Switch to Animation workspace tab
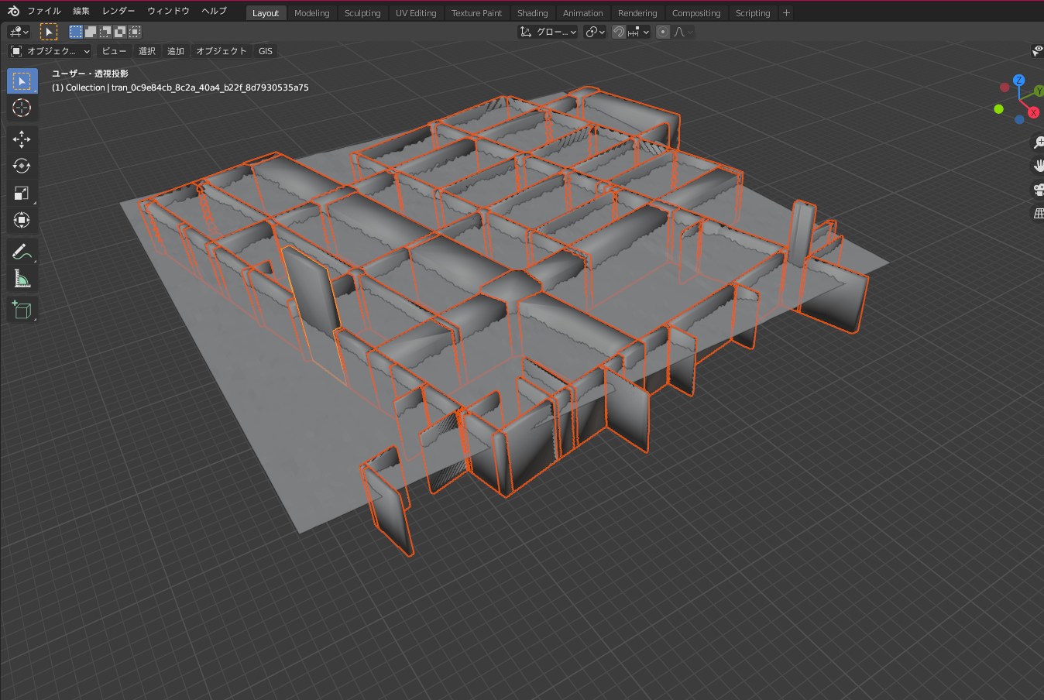Image resolution: width=1044 pixels, height=700 pixels. click(583, 13)
